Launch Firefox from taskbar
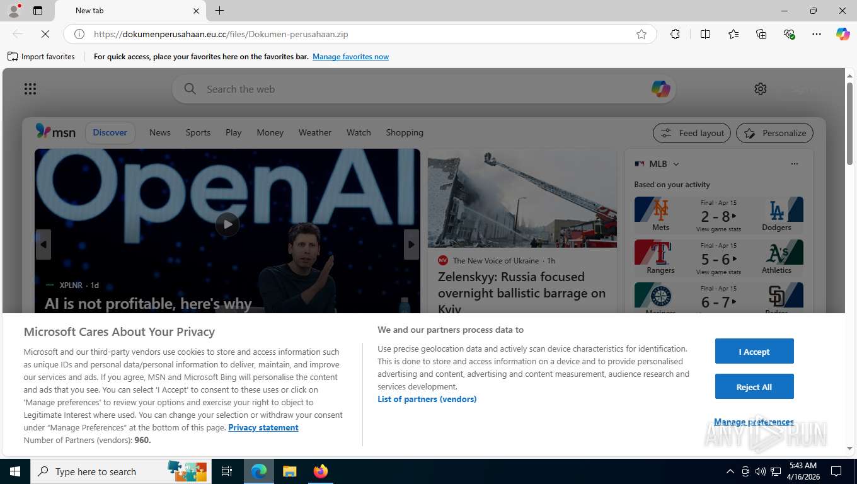Screen dimensions: 857x484 pos(321,471)
